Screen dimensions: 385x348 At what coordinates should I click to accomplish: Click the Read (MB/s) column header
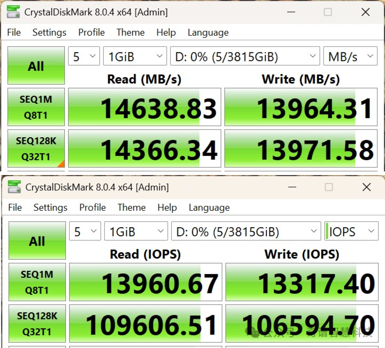tap(144, 79)
